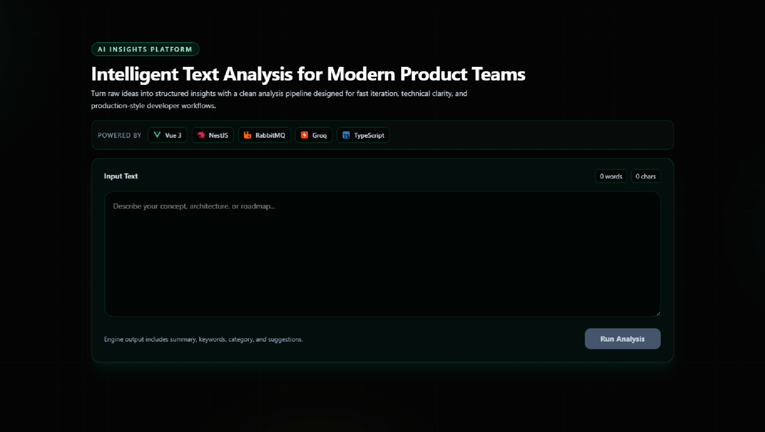Click the Vue 3 logo icon
The image size is (765, 432).
click(x=157, y=135)
